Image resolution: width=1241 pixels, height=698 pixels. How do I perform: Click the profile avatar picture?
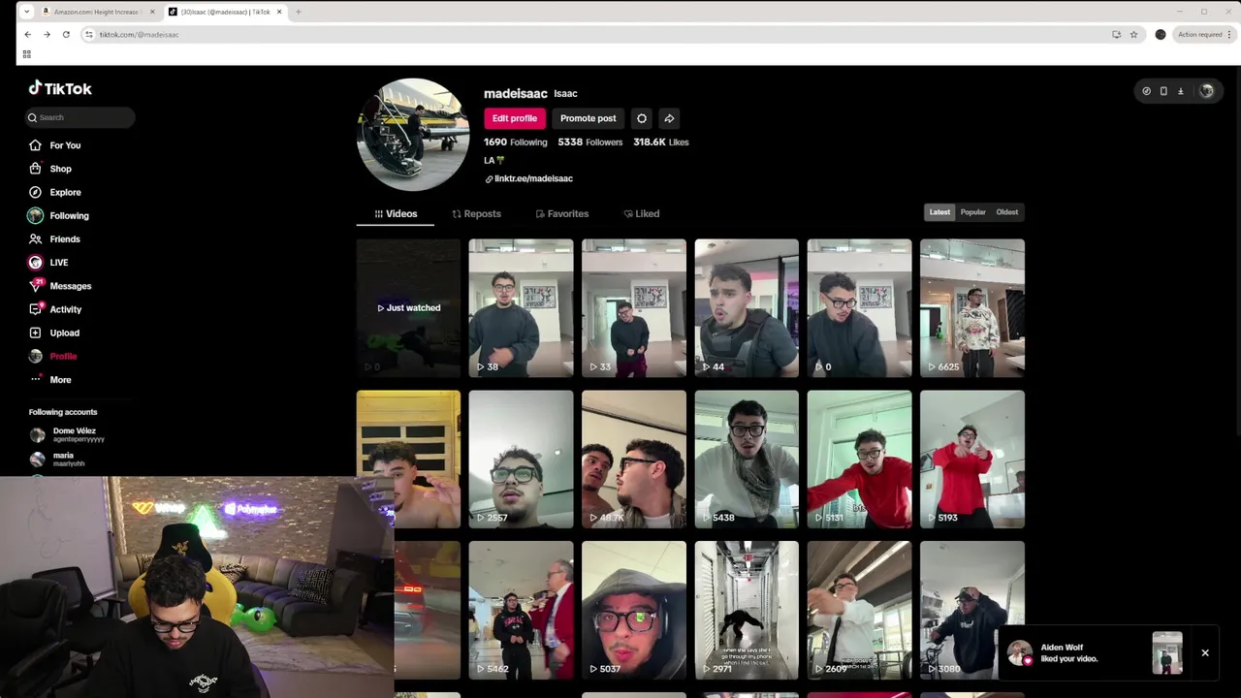413,135
